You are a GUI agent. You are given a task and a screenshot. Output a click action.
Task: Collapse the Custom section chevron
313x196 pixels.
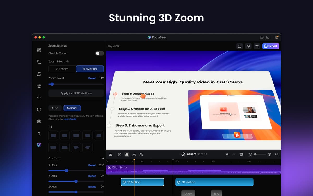(103, 158)
